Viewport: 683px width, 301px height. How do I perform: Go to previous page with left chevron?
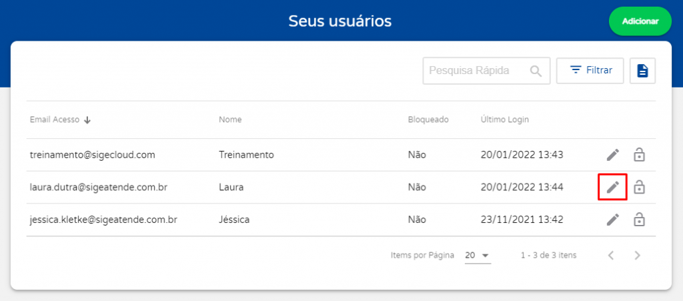[611, 255]
